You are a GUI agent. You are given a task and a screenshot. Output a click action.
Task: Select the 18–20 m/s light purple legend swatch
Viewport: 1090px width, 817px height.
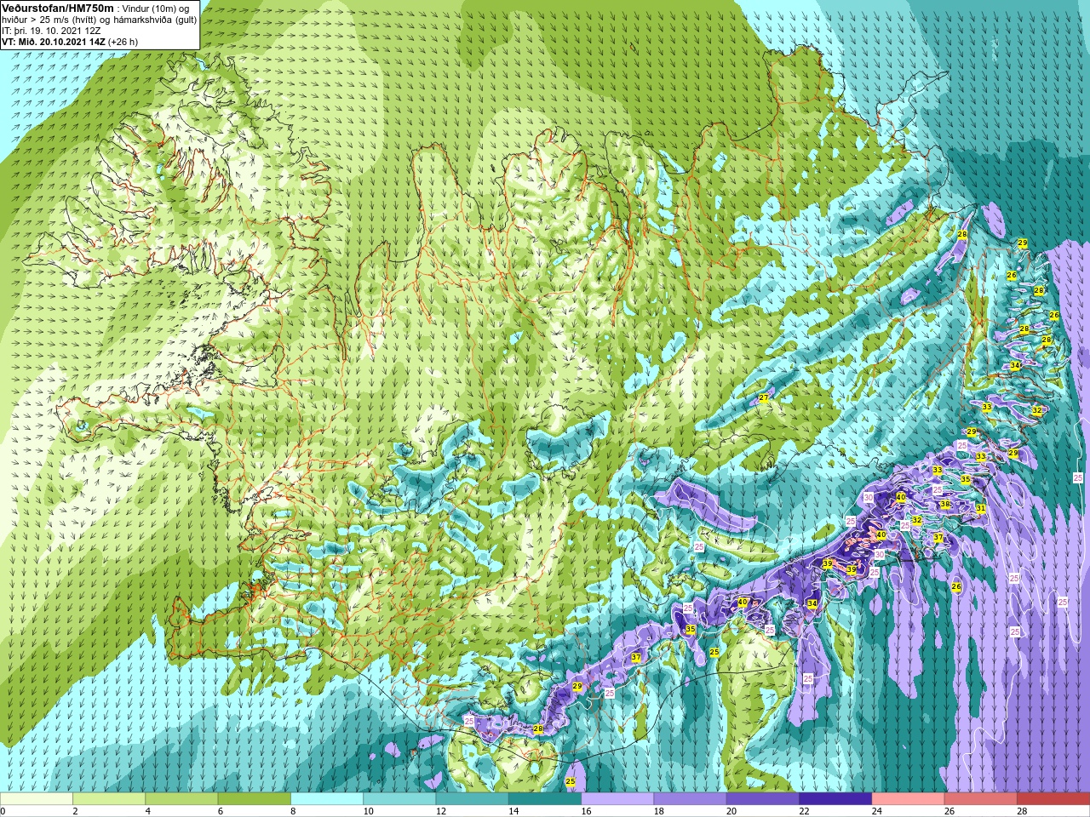click(x=691, y=799)
